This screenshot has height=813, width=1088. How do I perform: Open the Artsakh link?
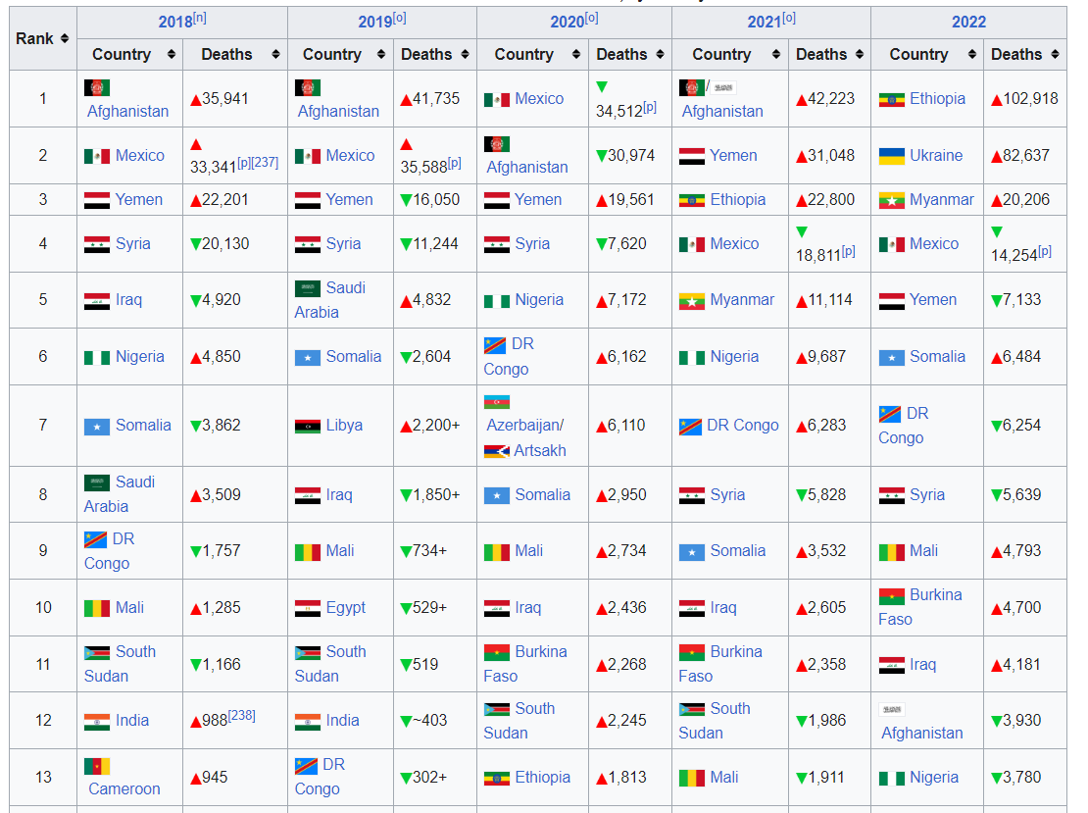point(540,451)
